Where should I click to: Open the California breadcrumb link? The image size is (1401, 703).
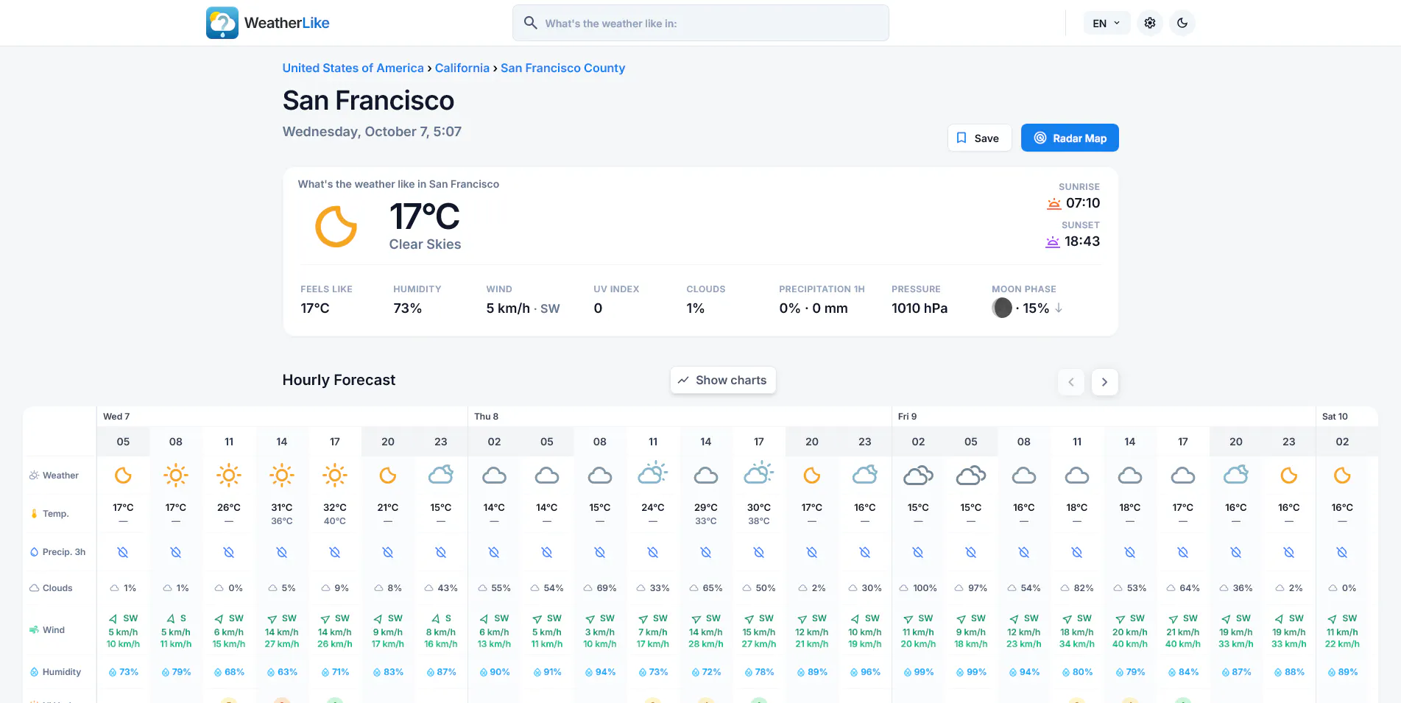point(462,68)
